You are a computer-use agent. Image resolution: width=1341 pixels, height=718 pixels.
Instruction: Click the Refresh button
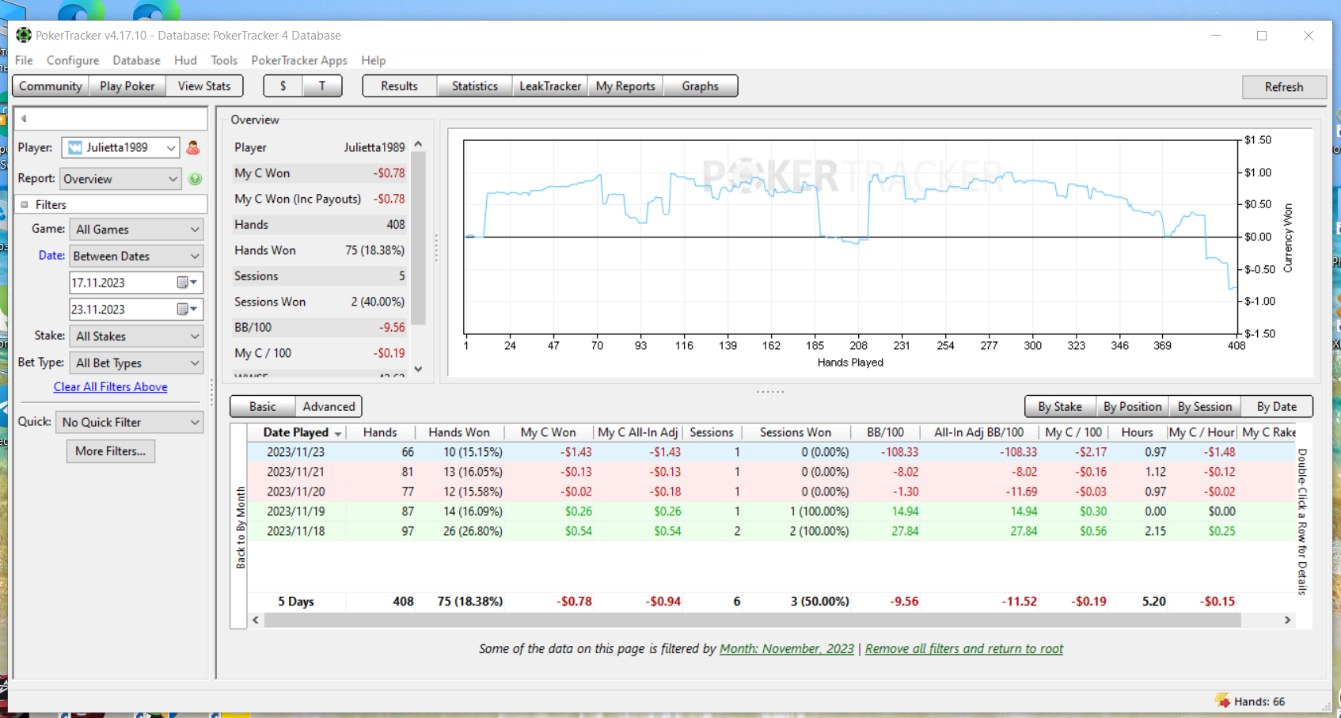point(1284,87)
